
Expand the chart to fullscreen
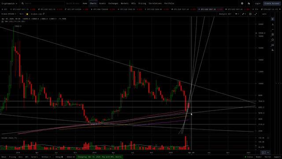[256, 14]
